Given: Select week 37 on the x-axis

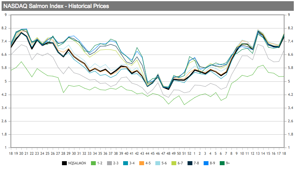Looking at the screenshot, I should coord(110,154).
